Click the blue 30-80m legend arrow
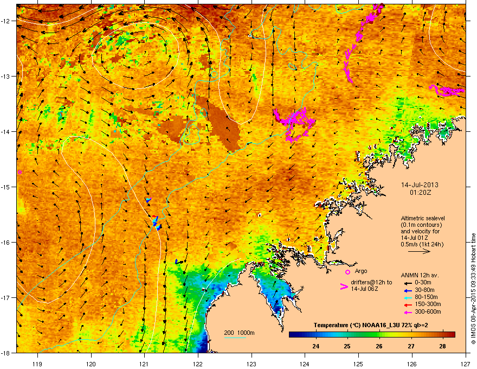 tap(407, 290)
